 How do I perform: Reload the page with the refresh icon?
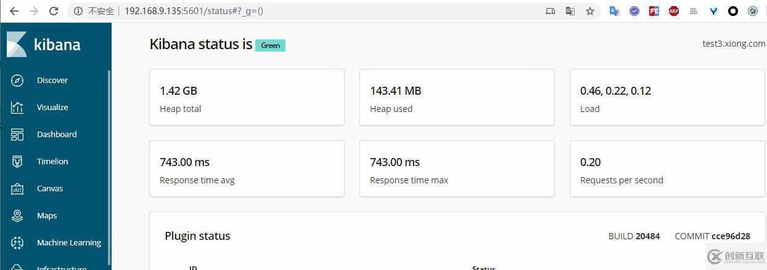(x=54, y=11)
